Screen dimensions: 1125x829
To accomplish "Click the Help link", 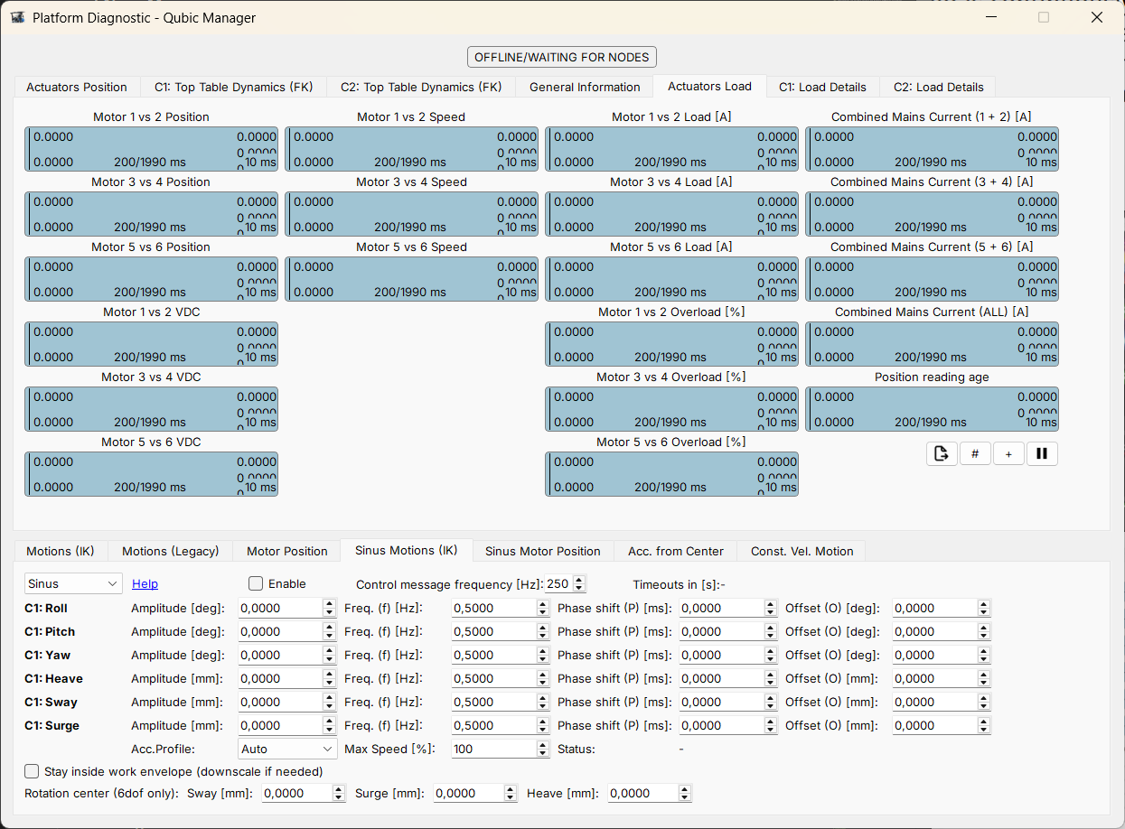I will tap(145, 583).
